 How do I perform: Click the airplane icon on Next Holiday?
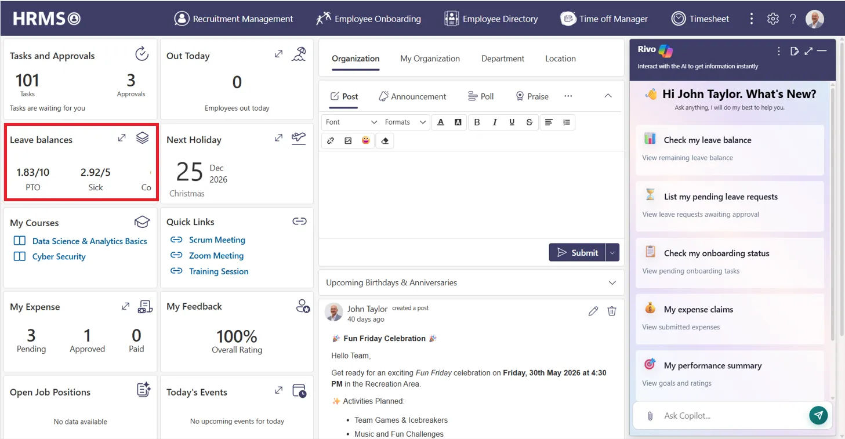299,139
